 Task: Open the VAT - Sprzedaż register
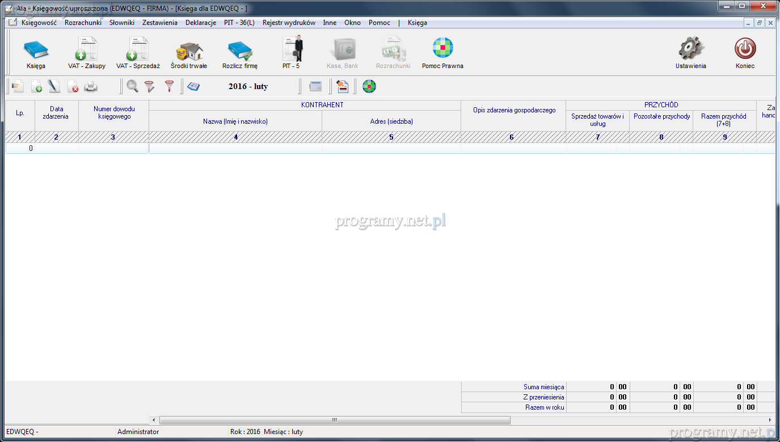point(138,53)
